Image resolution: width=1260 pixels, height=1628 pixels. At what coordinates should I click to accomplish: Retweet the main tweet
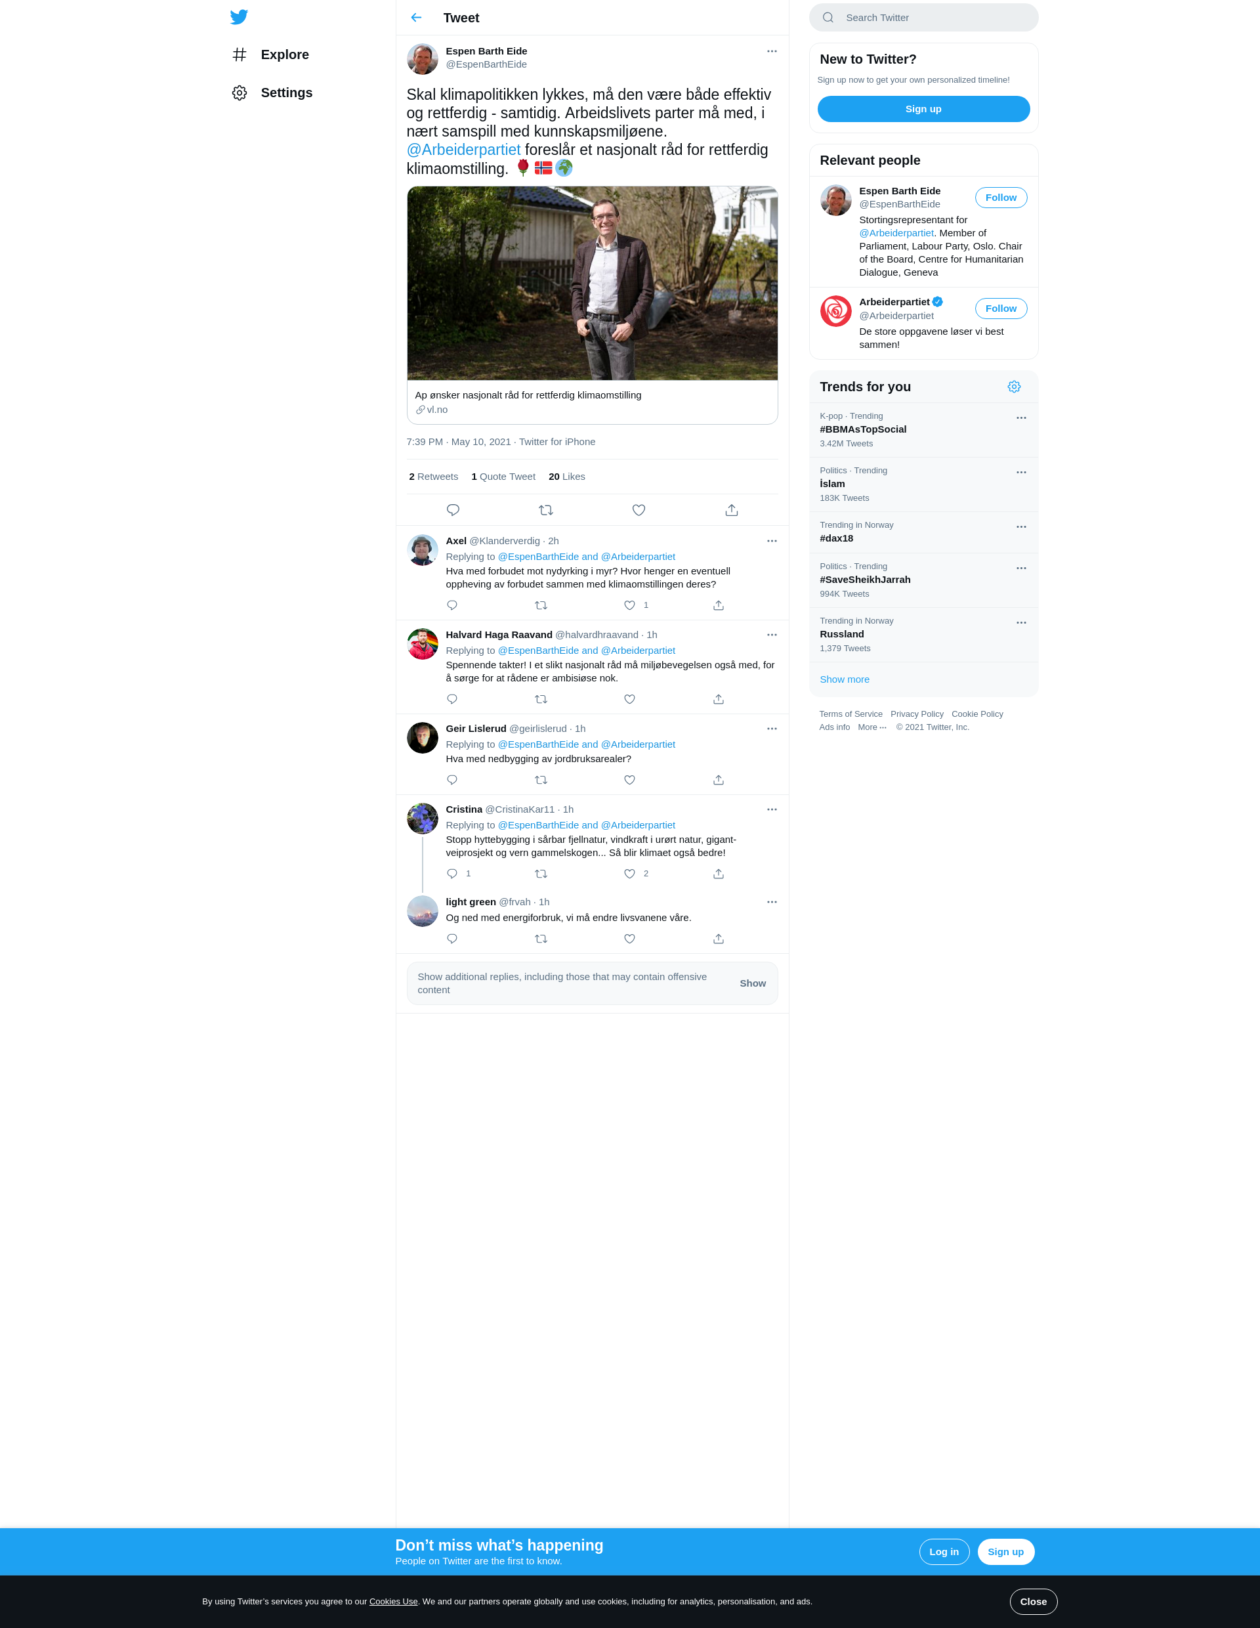point(545,510)
